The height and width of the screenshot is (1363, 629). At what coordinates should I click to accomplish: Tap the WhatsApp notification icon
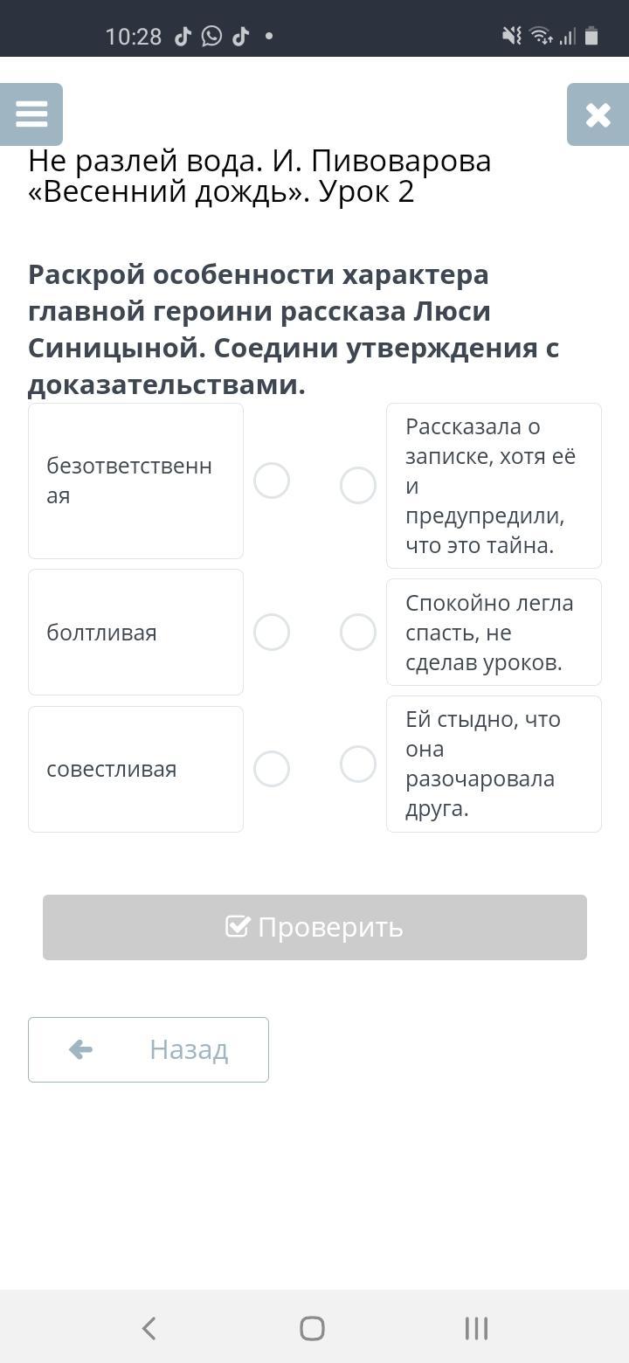[x=211, y=36]
